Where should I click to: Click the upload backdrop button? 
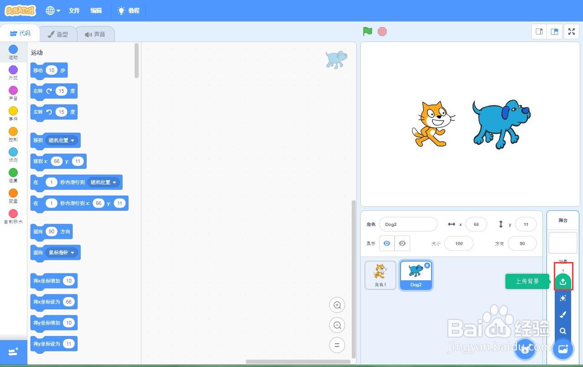pyautogui.click(x=563, y=281)
